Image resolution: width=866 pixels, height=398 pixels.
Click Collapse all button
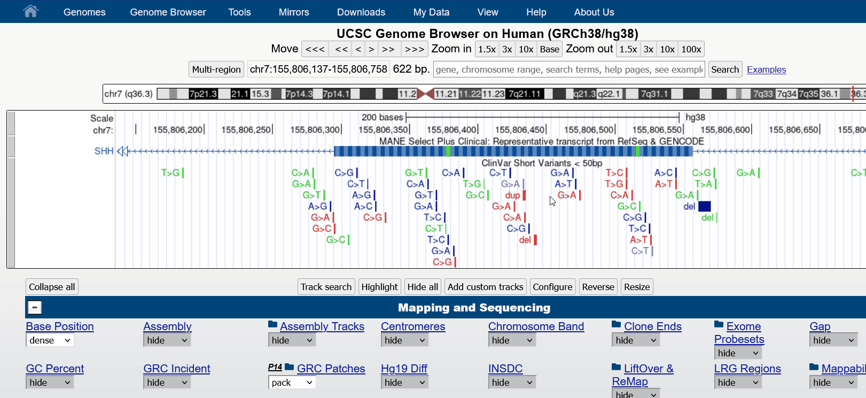point(52,287)
